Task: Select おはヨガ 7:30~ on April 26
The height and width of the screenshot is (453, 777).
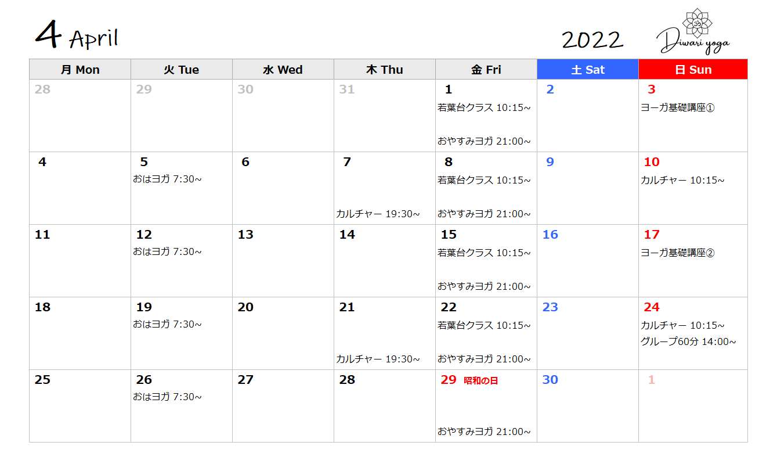Action: pos(167,397)
